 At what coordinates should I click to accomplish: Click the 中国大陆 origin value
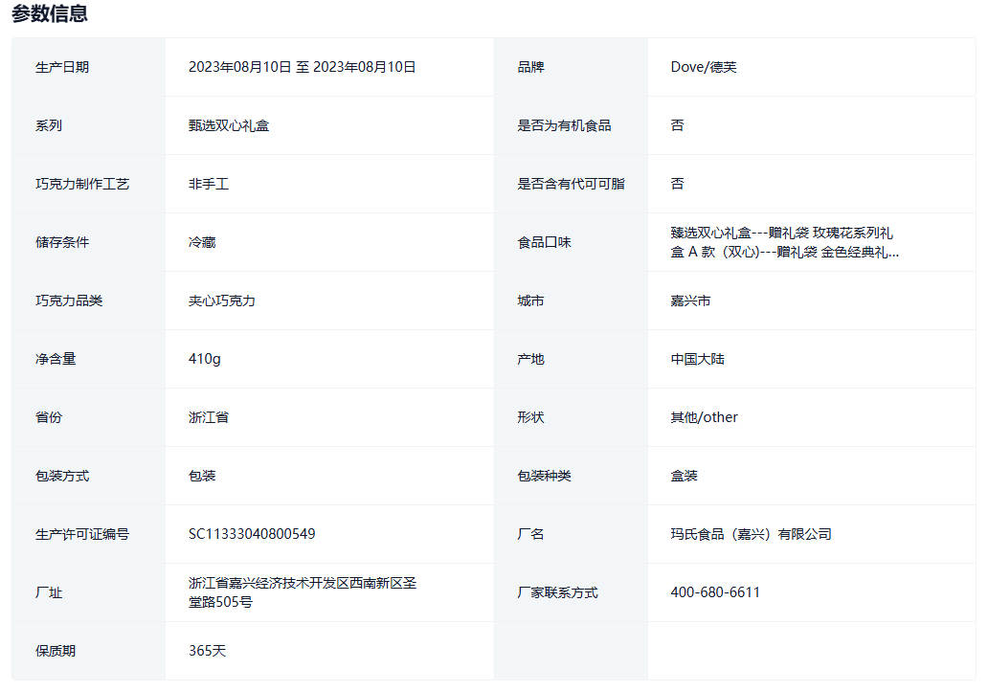[697, 359]
